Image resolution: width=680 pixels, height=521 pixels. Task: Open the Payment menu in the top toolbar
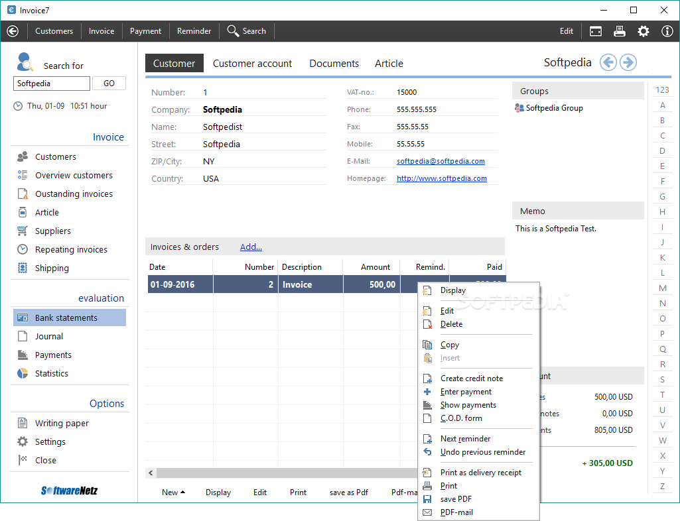click(x=145, y=31)
